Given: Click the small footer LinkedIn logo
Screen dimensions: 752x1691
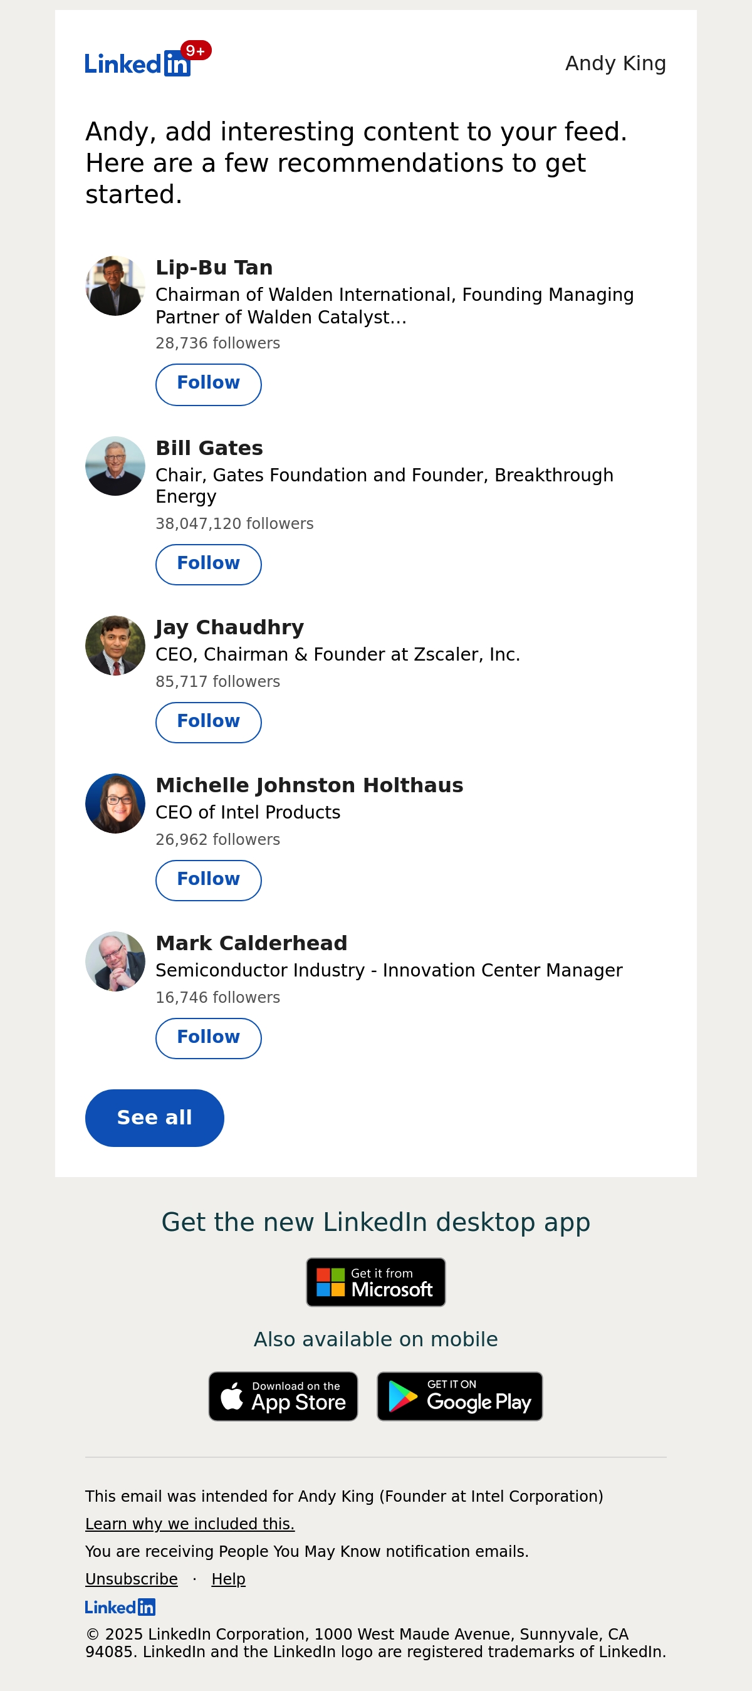Looking at the screenshot, I should pyautogui.click(x=120, y=1606).
